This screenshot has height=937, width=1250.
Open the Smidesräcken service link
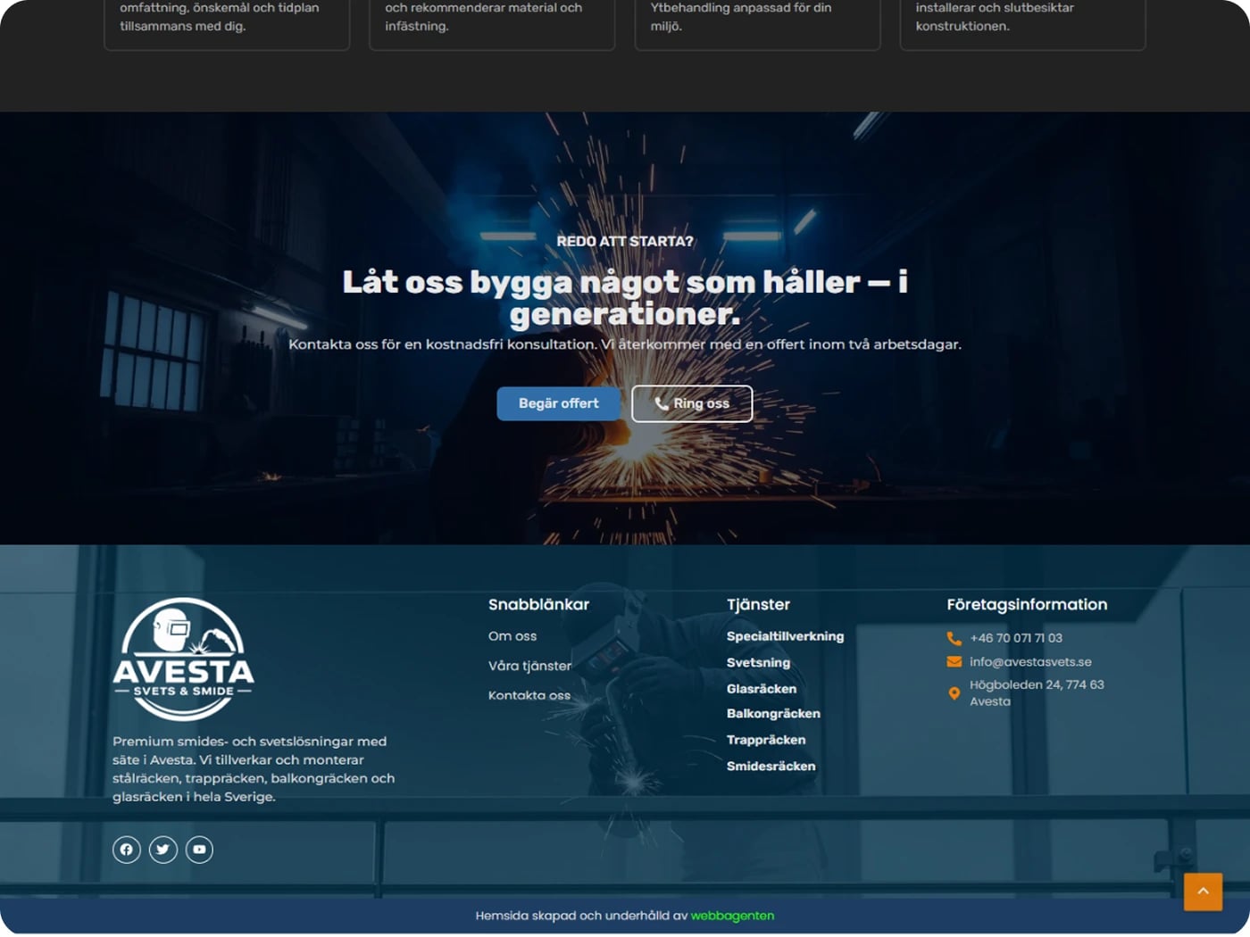point(771,766)
